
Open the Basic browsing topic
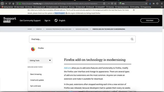36,74
